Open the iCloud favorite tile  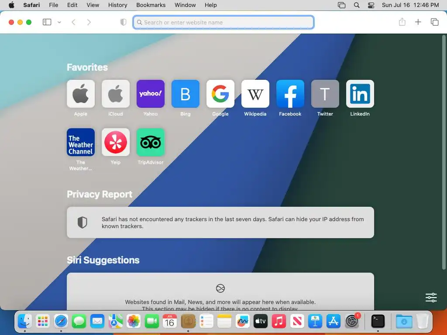[115, 94]
